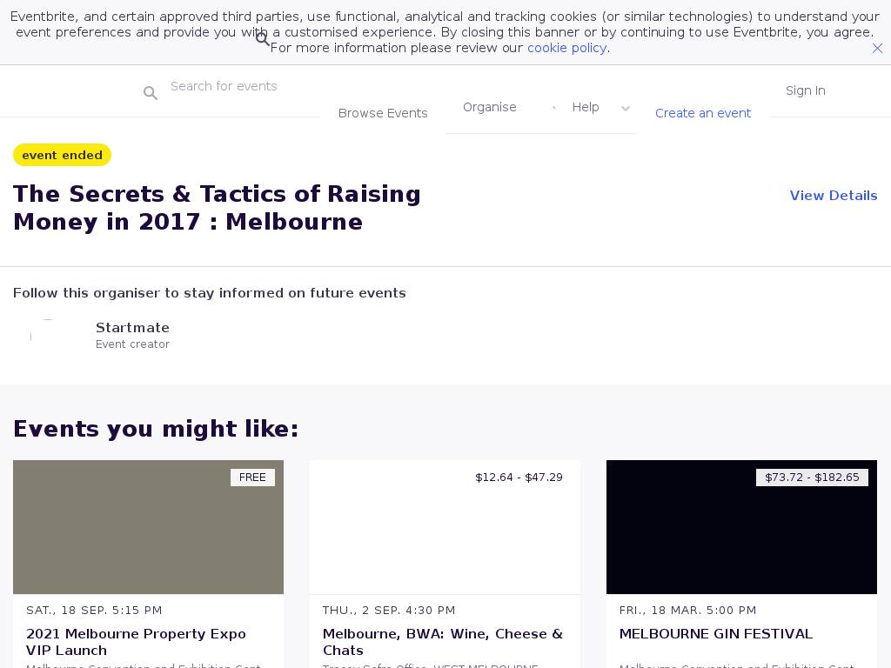Open the Organise menu
This screenshot has width=891, height=668.
coord(489,107)
